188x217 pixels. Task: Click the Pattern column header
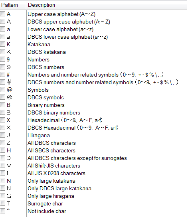[13, 5]
